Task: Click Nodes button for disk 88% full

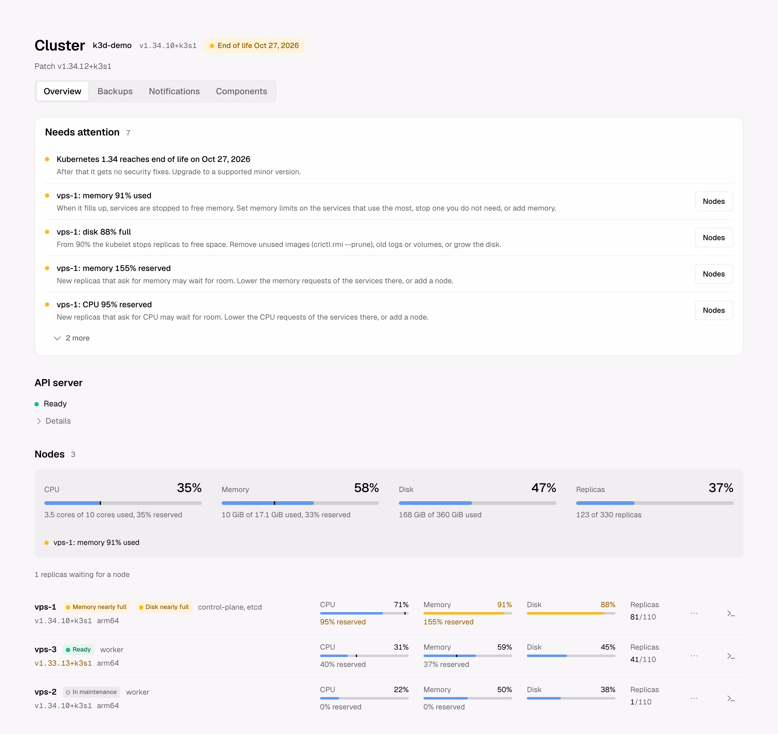Action: click(x=713, y=238)
